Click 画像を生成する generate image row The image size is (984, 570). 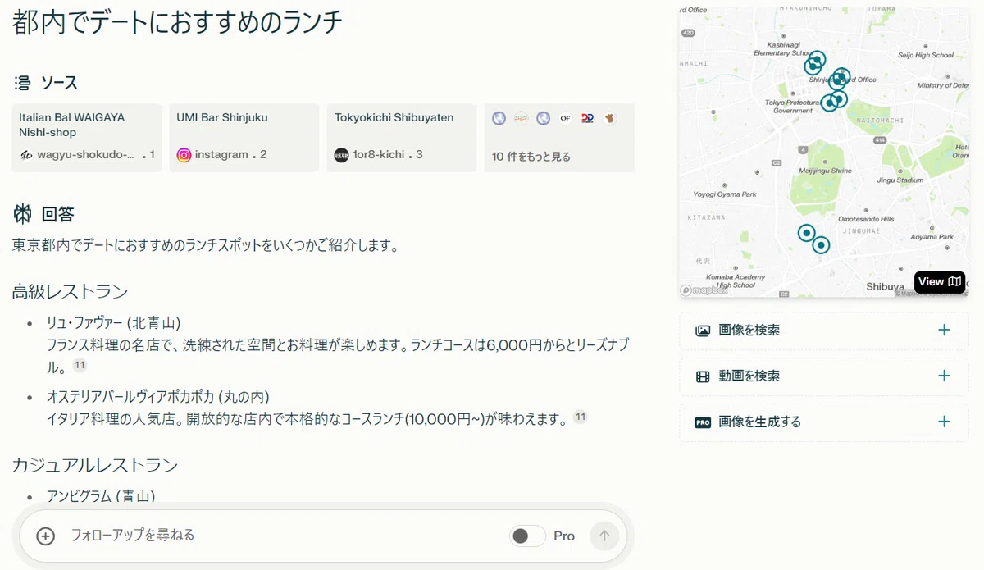pos(824,422)
